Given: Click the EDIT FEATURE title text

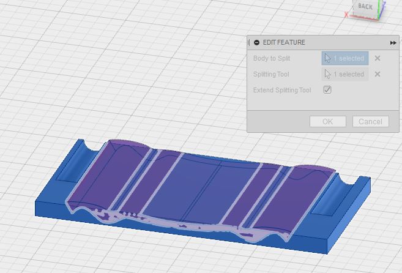Looking at the screenshot, I should (284, 42).
